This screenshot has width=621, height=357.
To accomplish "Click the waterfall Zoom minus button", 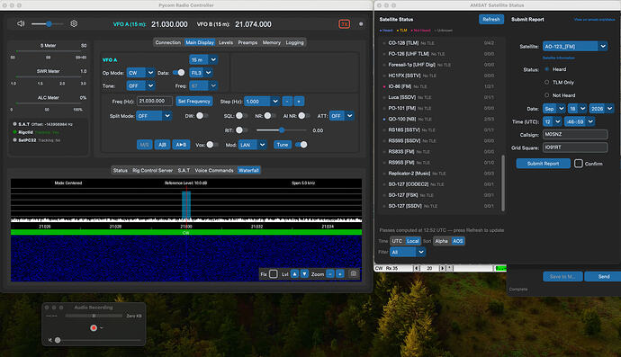I will tap(330, 274).
